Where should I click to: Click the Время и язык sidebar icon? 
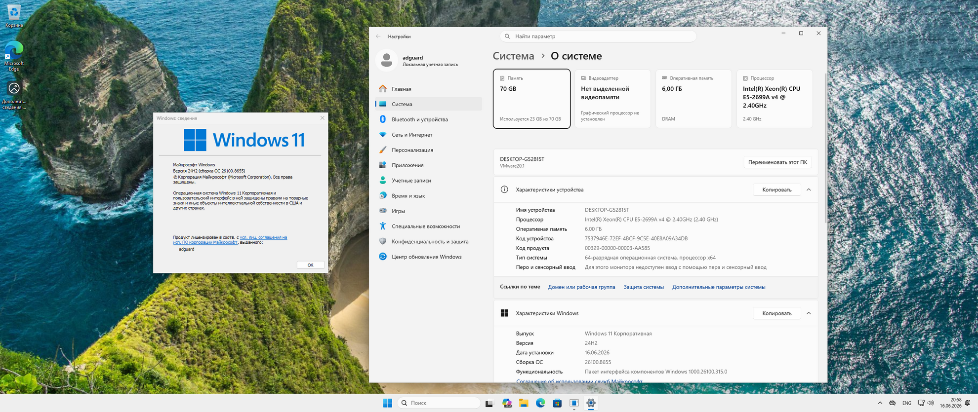tap(383, 196)
